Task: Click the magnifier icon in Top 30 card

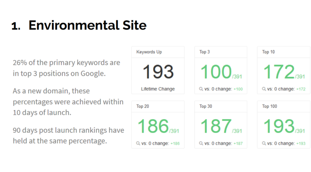Action: point(201,143)
